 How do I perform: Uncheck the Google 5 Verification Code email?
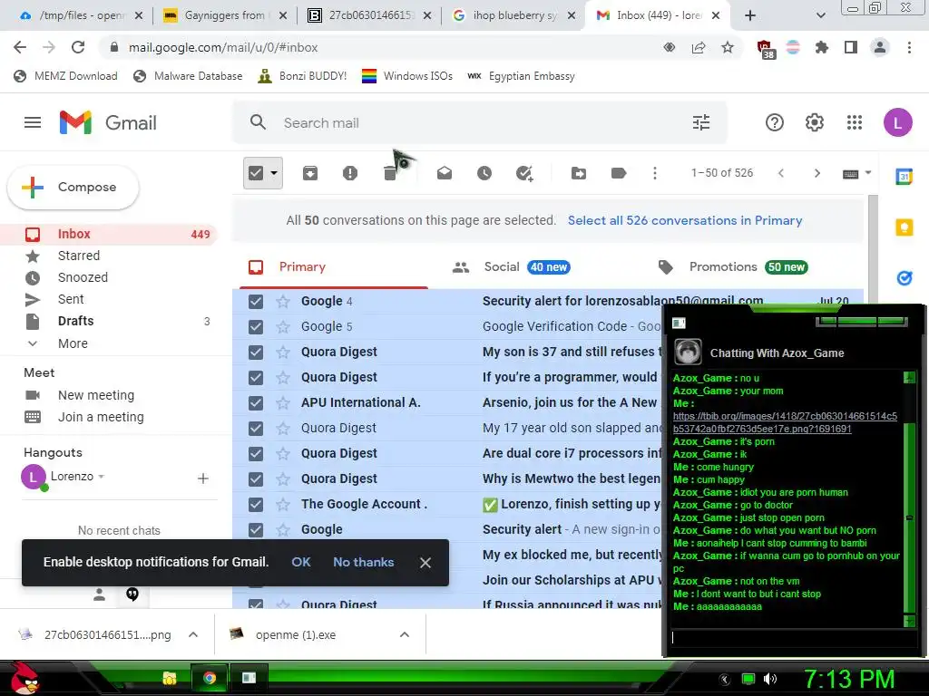tap(256, 326)
